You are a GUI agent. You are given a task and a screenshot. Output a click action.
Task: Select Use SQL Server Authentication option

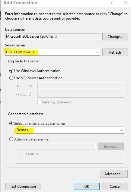coord(11,78)
